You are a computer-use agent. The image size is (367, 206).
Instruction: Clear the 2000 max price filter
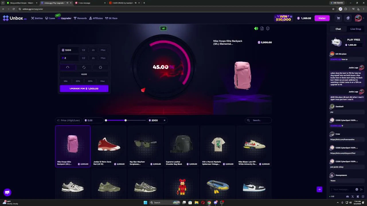click(164, 120)
